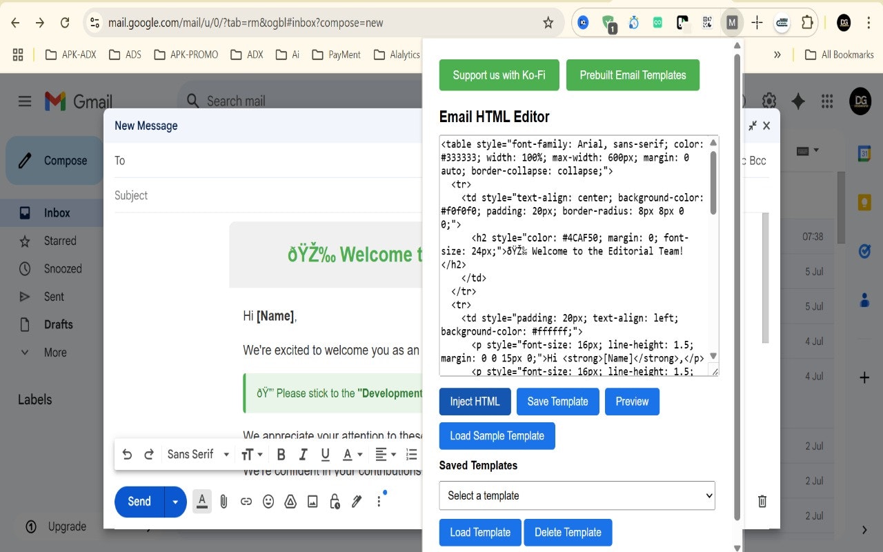Insert a link in the compose window
Screen dimensions: 883x552
[x=246, y=501]
